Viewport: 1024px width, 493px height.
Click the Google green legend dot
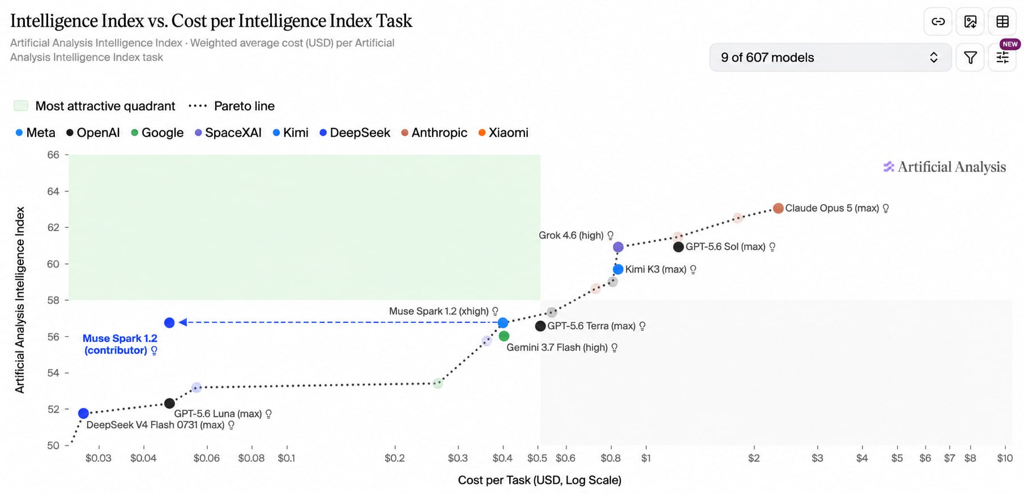(134, 133)
